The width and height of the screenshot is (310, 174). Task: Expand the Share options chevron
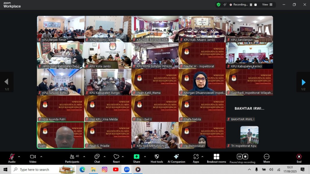pyautogui.click(x=145, y=157)
